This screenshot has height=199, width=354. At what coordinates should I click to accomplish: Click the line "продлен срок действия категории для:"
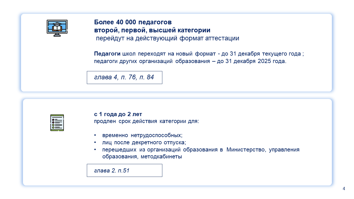[147, 121]
